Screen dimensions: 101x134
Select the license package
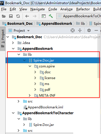coord(50,78)
